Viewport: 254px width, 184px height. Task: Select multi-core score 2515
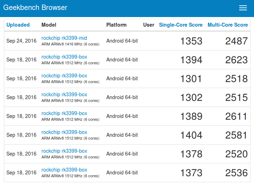tap(236, 97)
